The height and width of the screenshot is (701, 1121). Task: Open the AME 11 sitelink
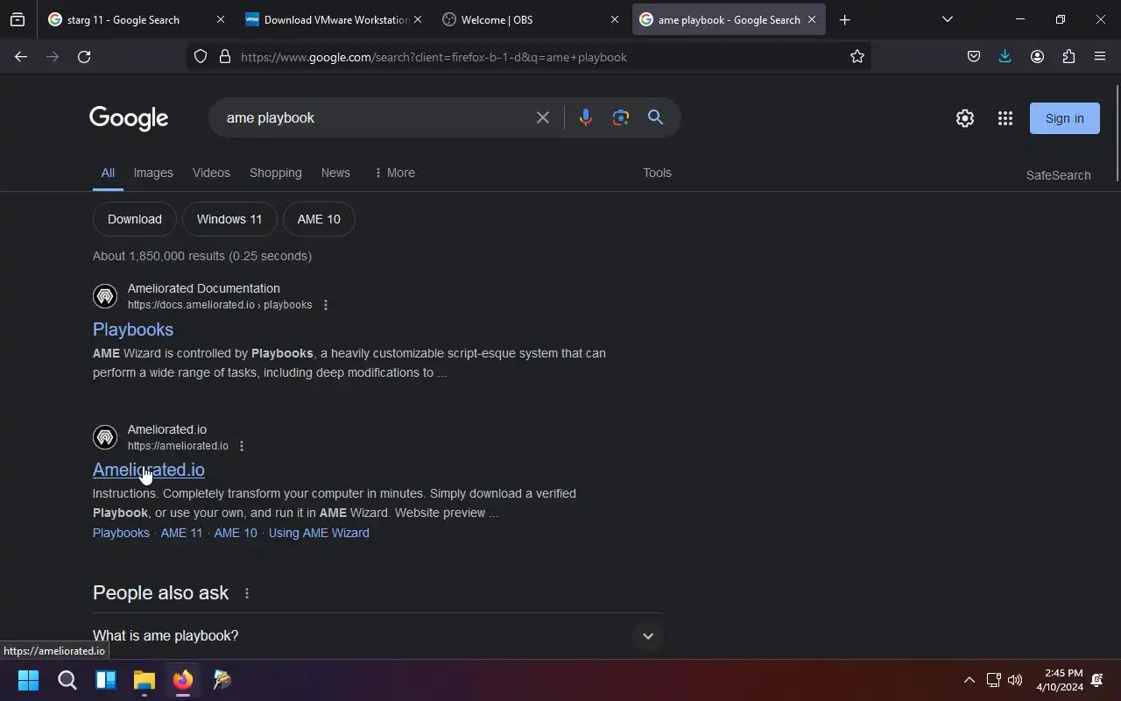[x=181, y=533]
